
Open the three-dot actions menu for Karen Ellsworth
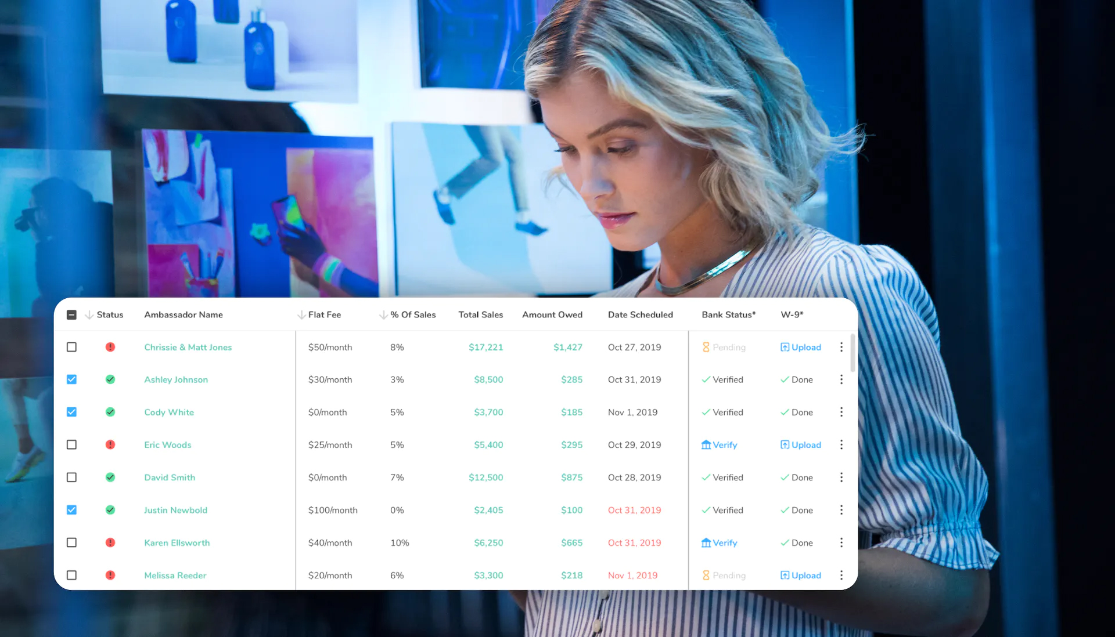click(841, 542)
